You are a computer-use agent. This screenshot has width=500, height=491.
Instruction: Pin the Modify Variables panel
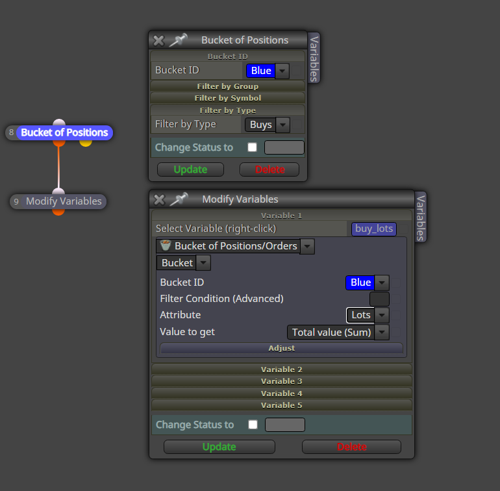[x=179, y=199]
